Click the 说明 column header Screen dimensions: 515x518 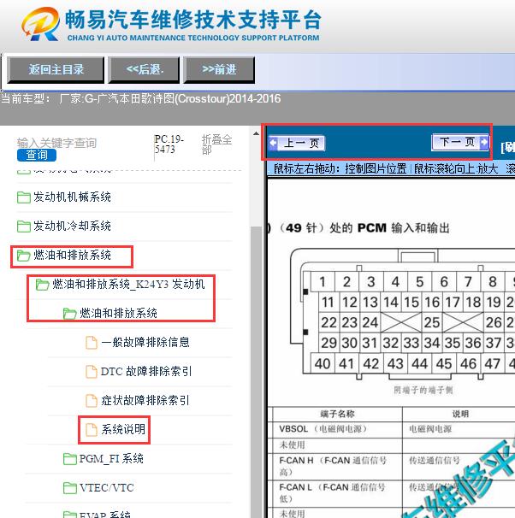coord(460,414)
